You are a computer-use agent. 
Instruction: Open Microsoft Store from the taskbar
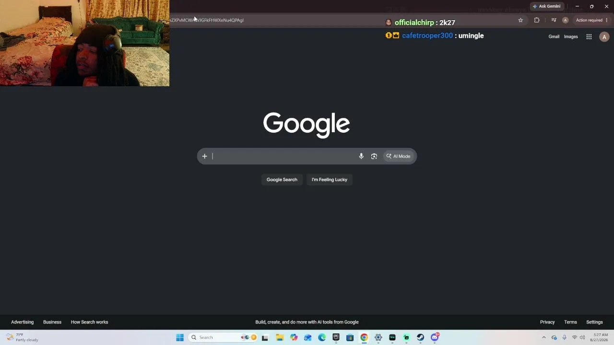pyautogui.click(x=350, y=337)
